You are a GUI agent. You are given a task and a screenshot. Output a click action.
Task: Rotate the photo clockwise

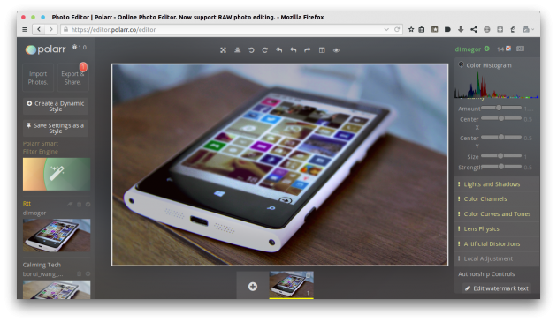point(265,50)
